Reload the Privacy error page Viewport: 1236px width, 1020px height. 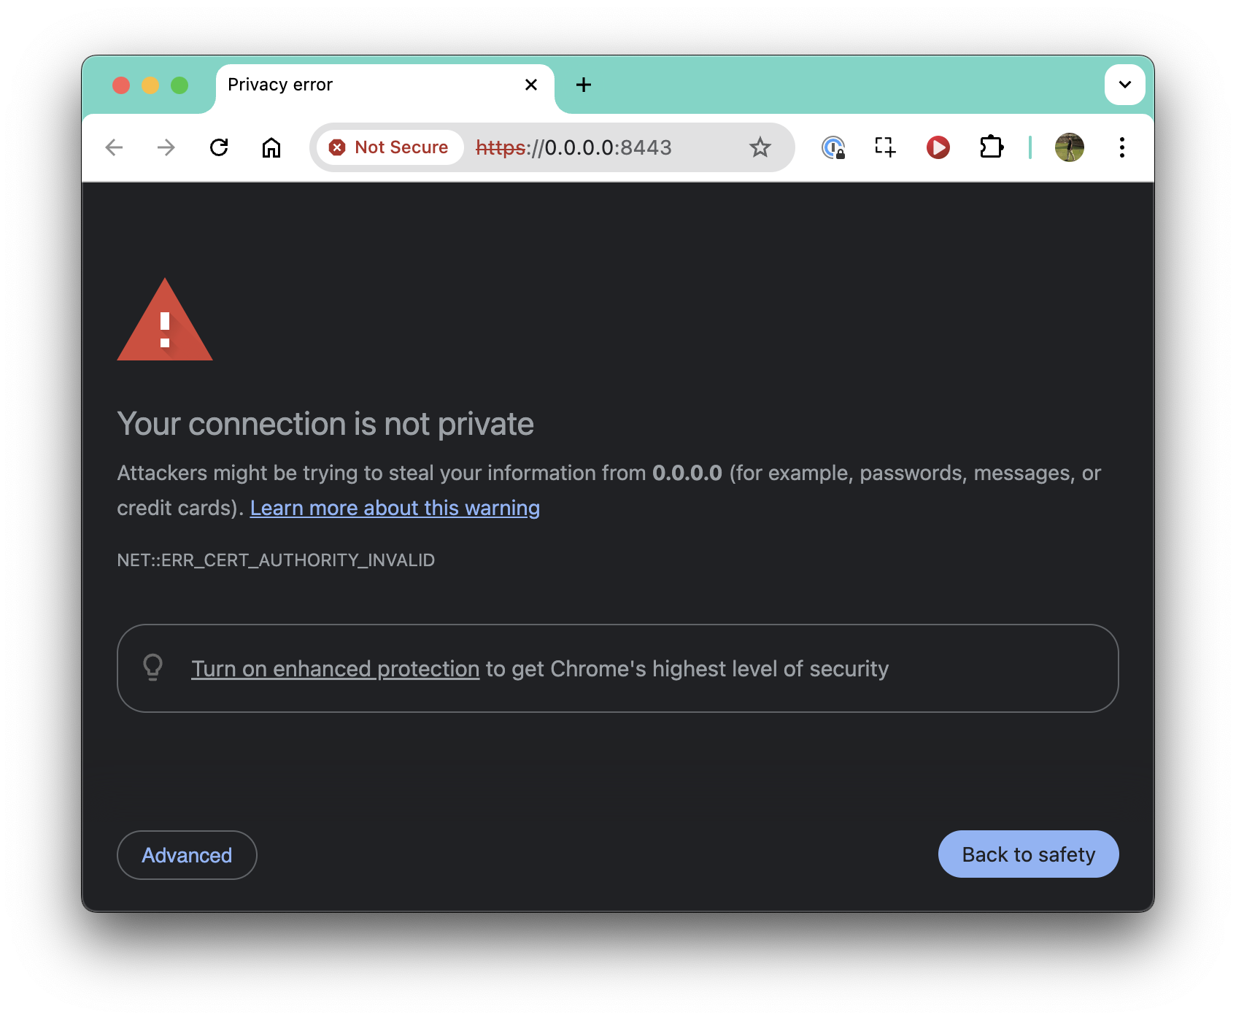click(219, 147)
